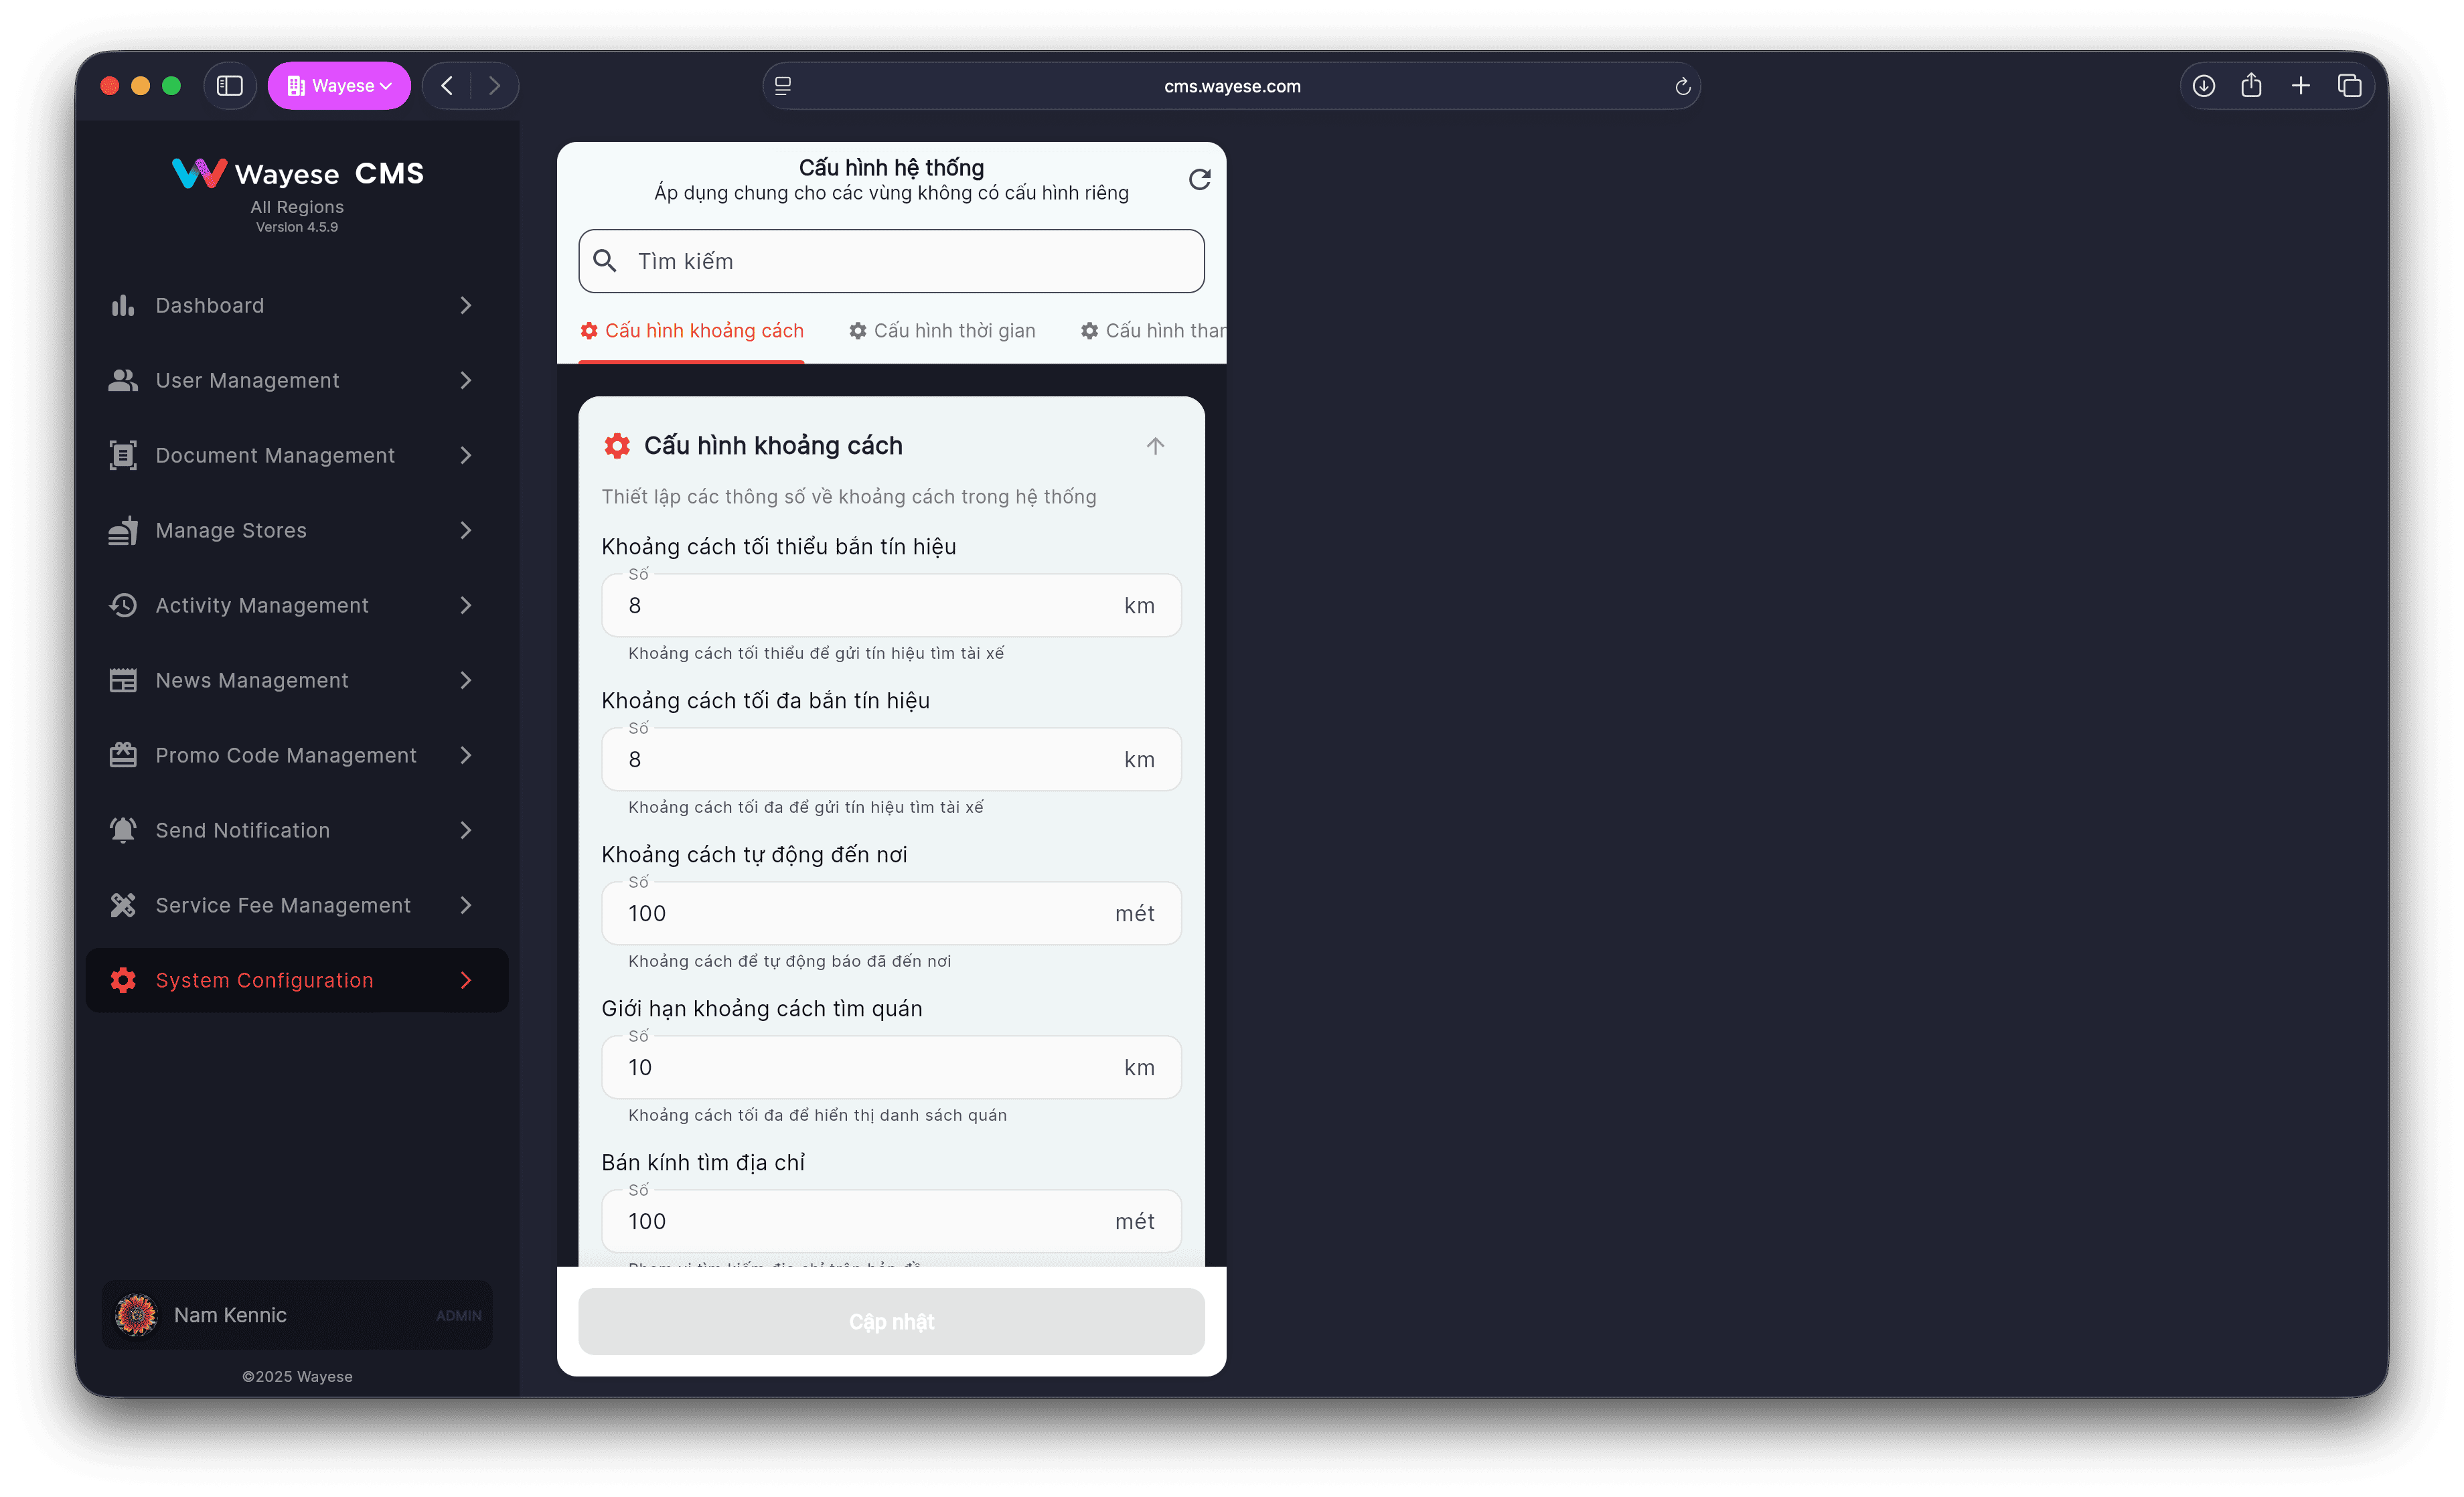Click the ADMIN role label
The width and height of the screenshot is (2464, 1497).
458,1316
